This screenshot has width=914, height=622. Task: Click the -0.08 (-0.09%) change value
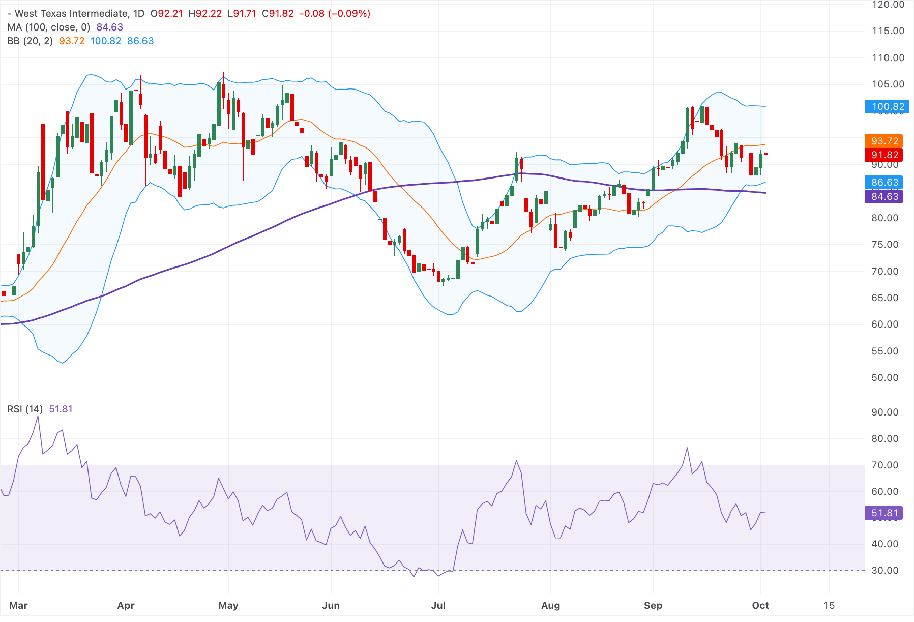(x=335, y=13)
